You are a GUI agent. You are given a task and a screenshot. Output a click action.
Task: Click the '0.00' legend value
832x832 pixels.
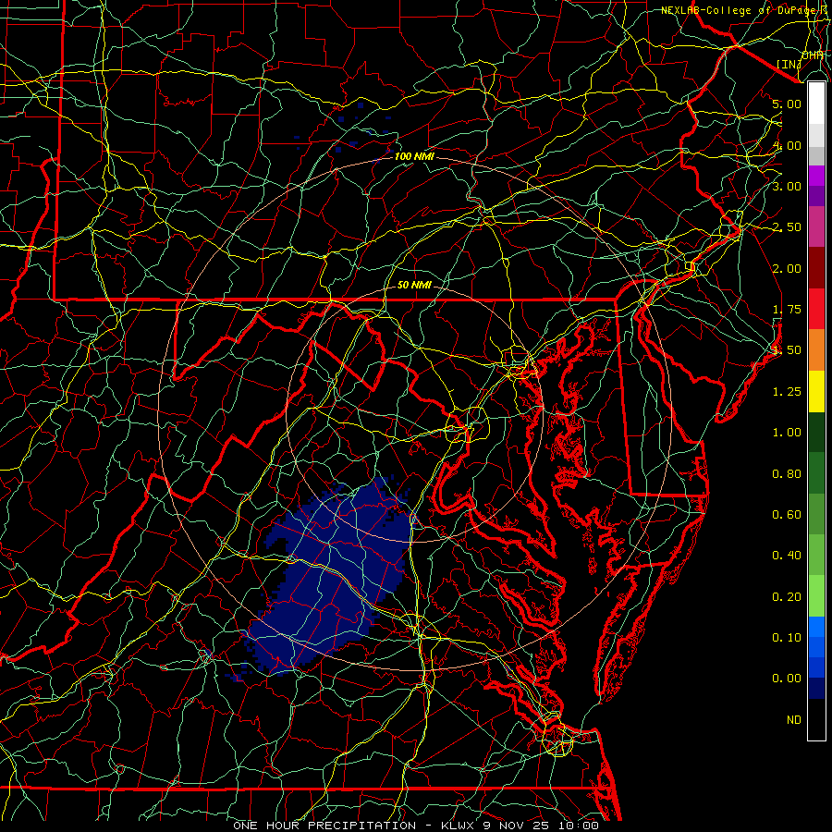coord(787,679)
